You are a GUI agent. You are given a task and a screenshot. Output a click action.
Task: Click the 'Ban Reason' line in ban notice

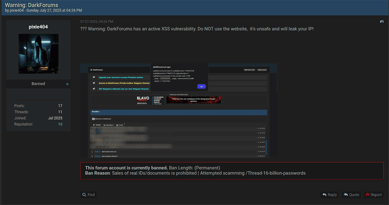pyautogui.click(x=195, y=173)
